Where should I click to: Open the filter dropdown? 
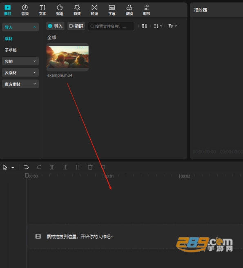click(172, 26)
